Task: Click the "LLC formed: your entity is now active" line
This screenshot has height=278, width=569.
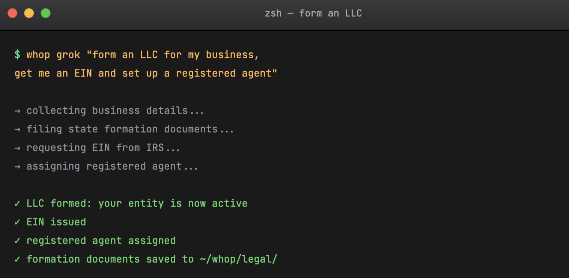Action: (x=137, y=203)
